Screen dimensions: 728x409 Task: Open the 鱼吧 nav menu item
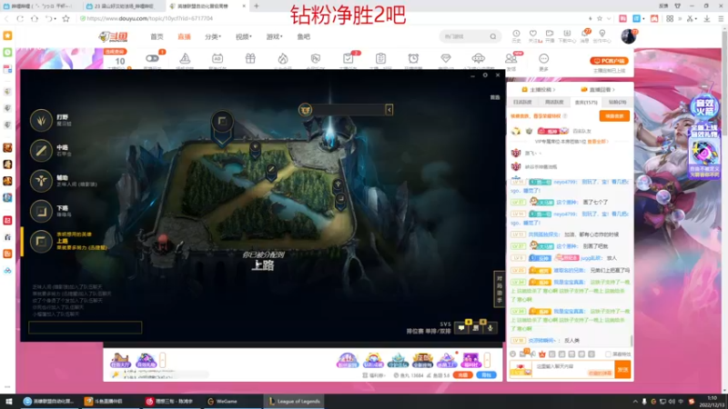tap(304, 36)
